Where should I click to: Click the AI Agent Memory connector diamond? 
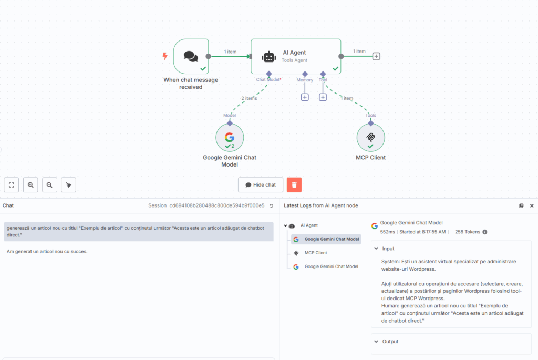pos(305,74)
